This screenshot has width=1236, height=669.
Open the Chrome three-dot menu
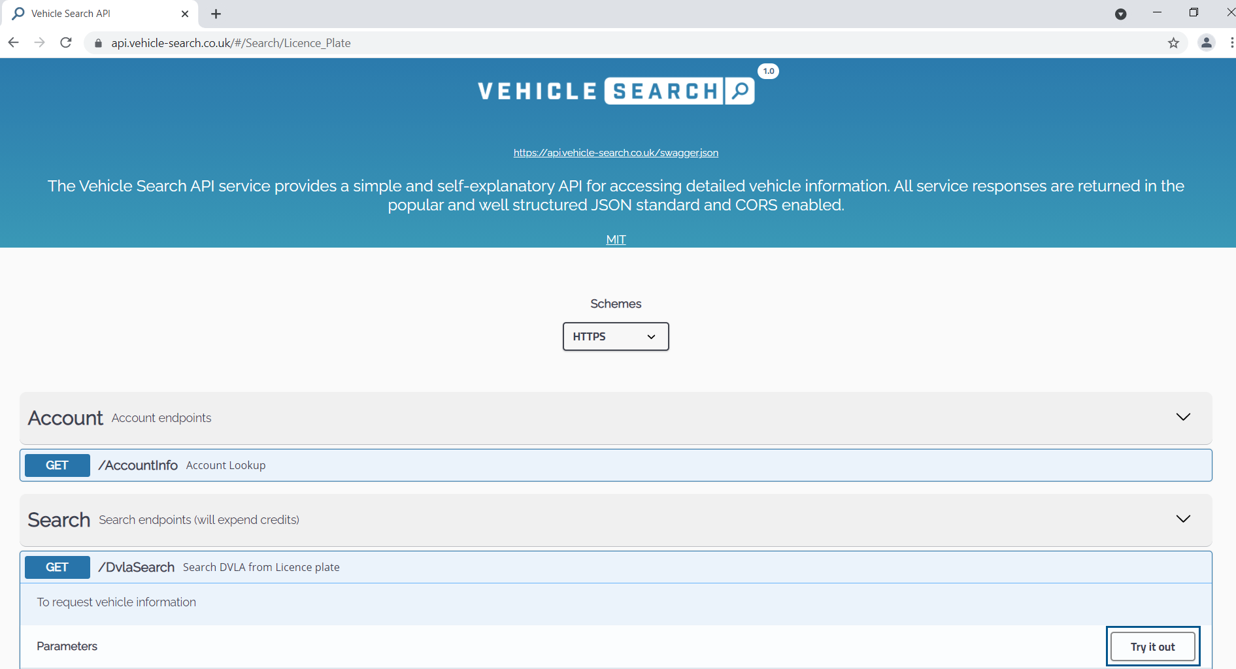point(1233,43)
